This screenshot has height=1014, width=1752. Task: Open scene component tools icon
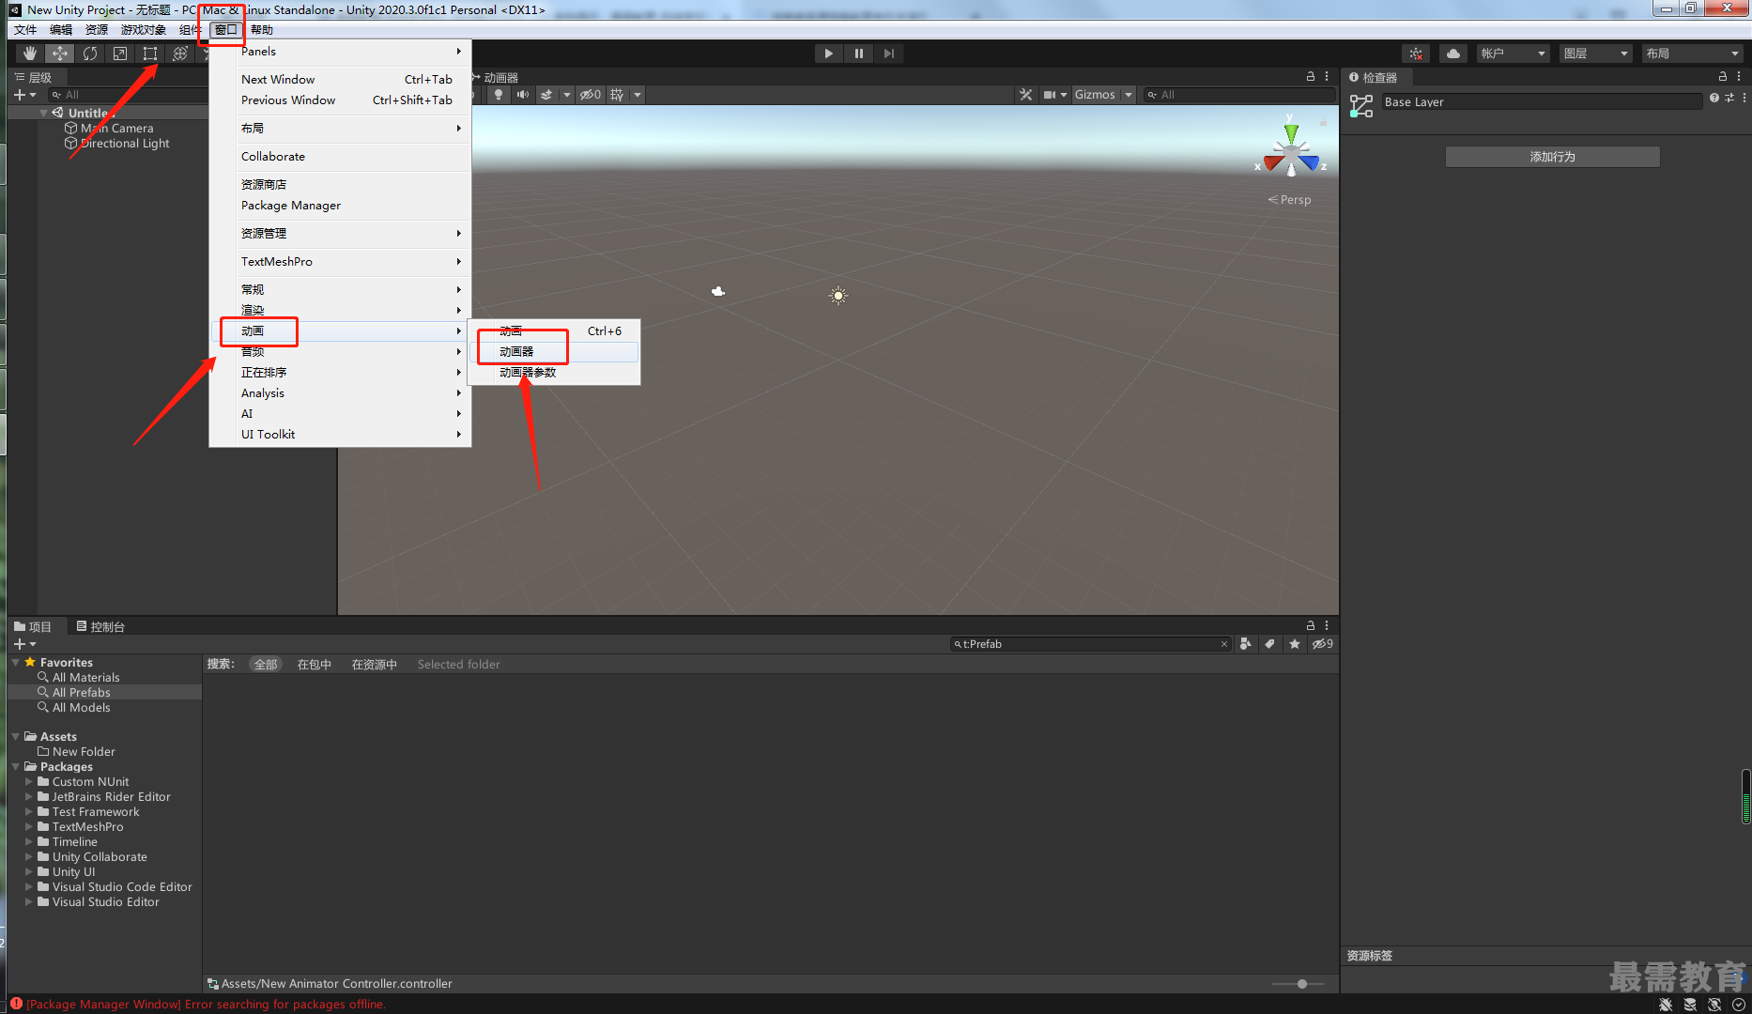[x=1025, y=95]
